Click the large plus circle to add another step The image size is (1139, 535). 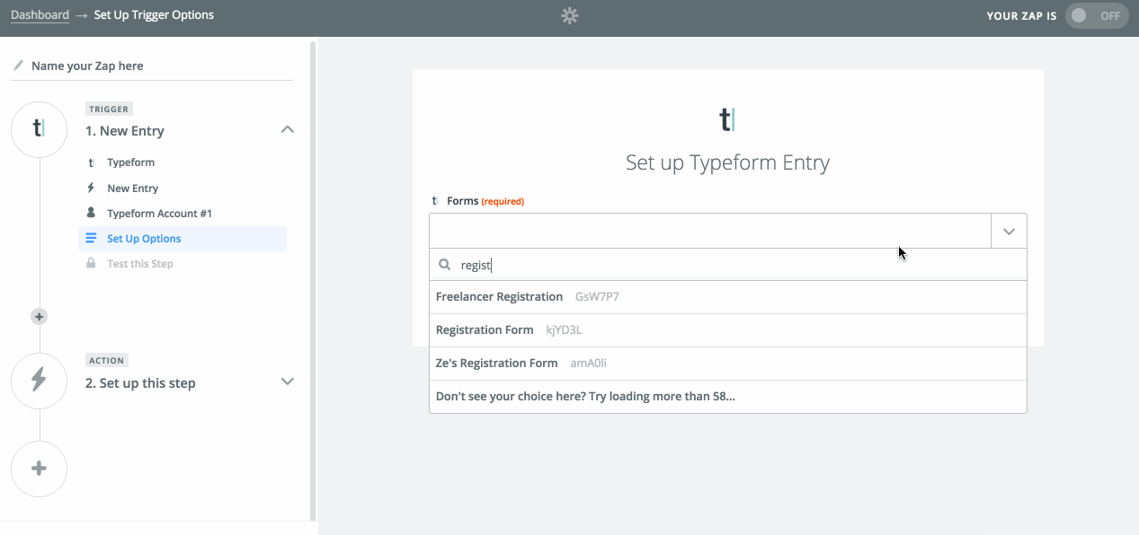tap(39, 469)
